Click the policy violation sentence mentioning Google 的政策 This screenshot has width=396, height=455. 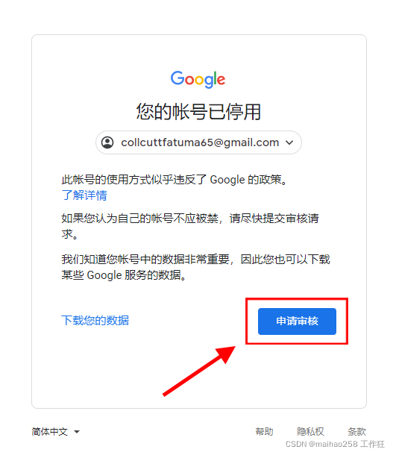[x=175, y=180]
